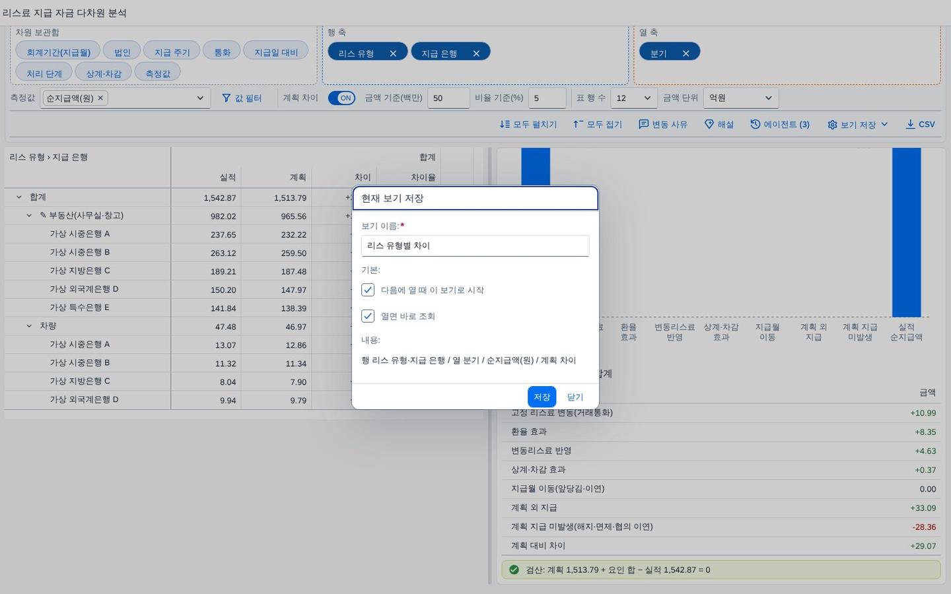Image resolution: width=951 pixels, height=594 pixels.
Task: Open 보기 저장 dropdown chevron
Action: point(884,124)
